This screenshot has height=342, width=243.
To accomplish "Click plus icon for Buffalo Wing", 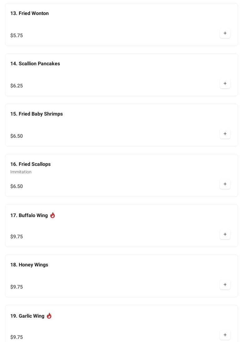I will tap(225, 234).
